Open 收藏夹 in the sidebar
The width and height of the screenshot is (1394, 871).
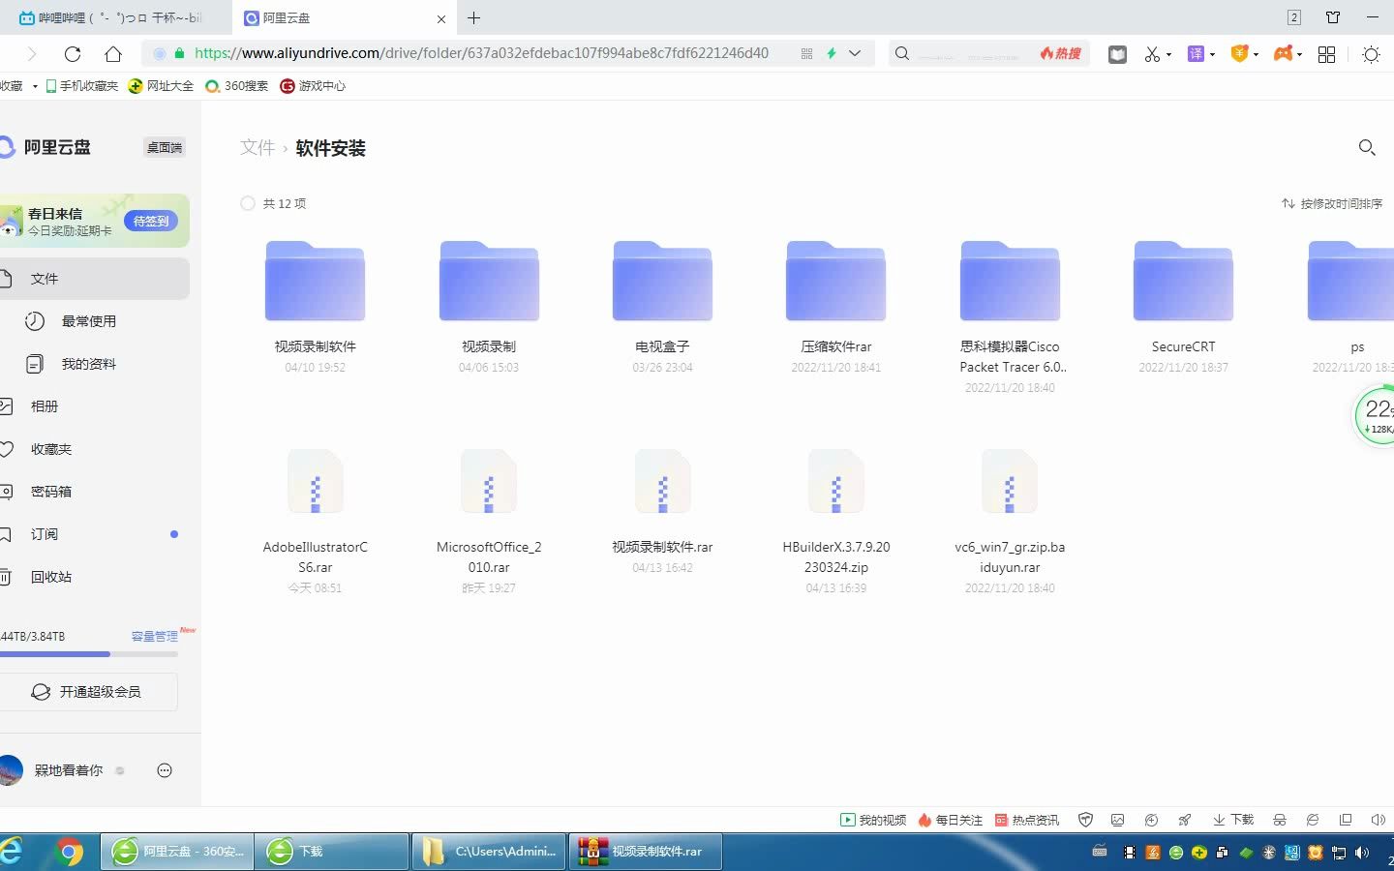[x=94, y=449]
